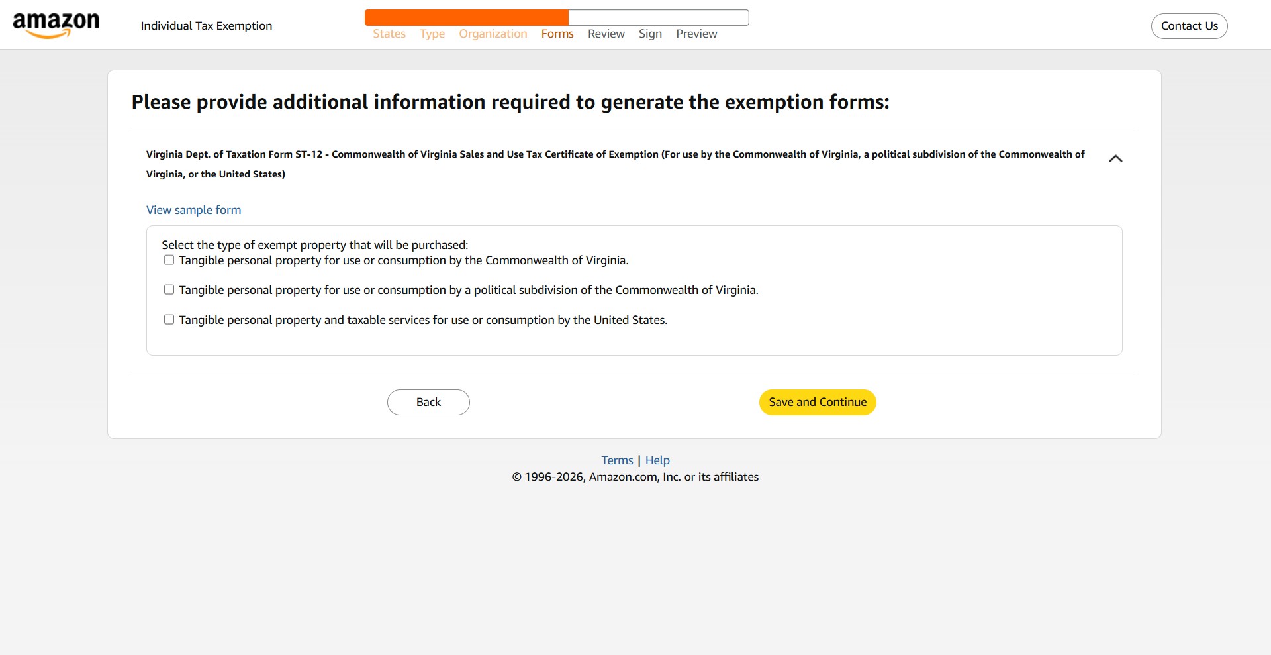Check tangible property for Commonwealth of Virginia use
This screenshot has width=1271, height=655.
click(169, 260)
